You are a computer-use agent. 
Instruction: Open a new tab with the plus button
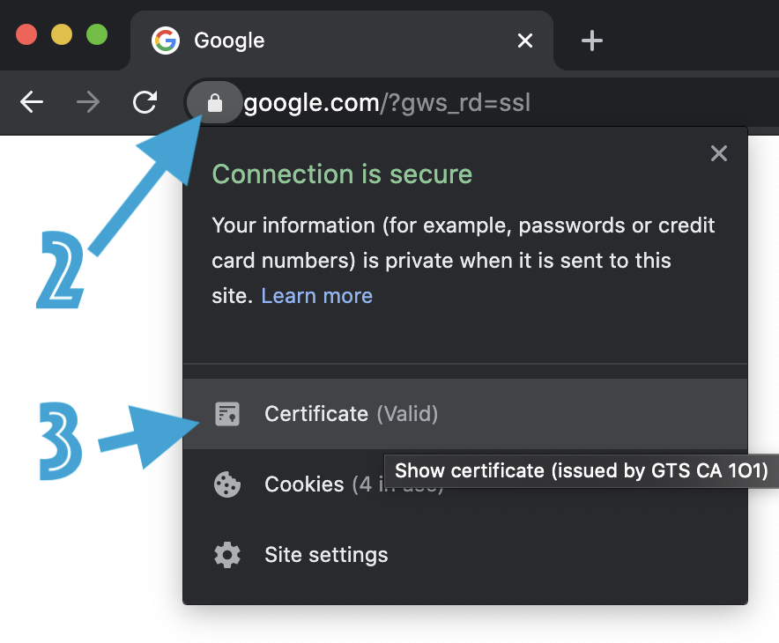[x=591, y=40]
